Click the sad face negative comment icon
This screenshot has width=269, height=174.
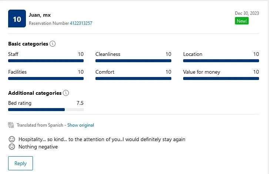point(12,147)
